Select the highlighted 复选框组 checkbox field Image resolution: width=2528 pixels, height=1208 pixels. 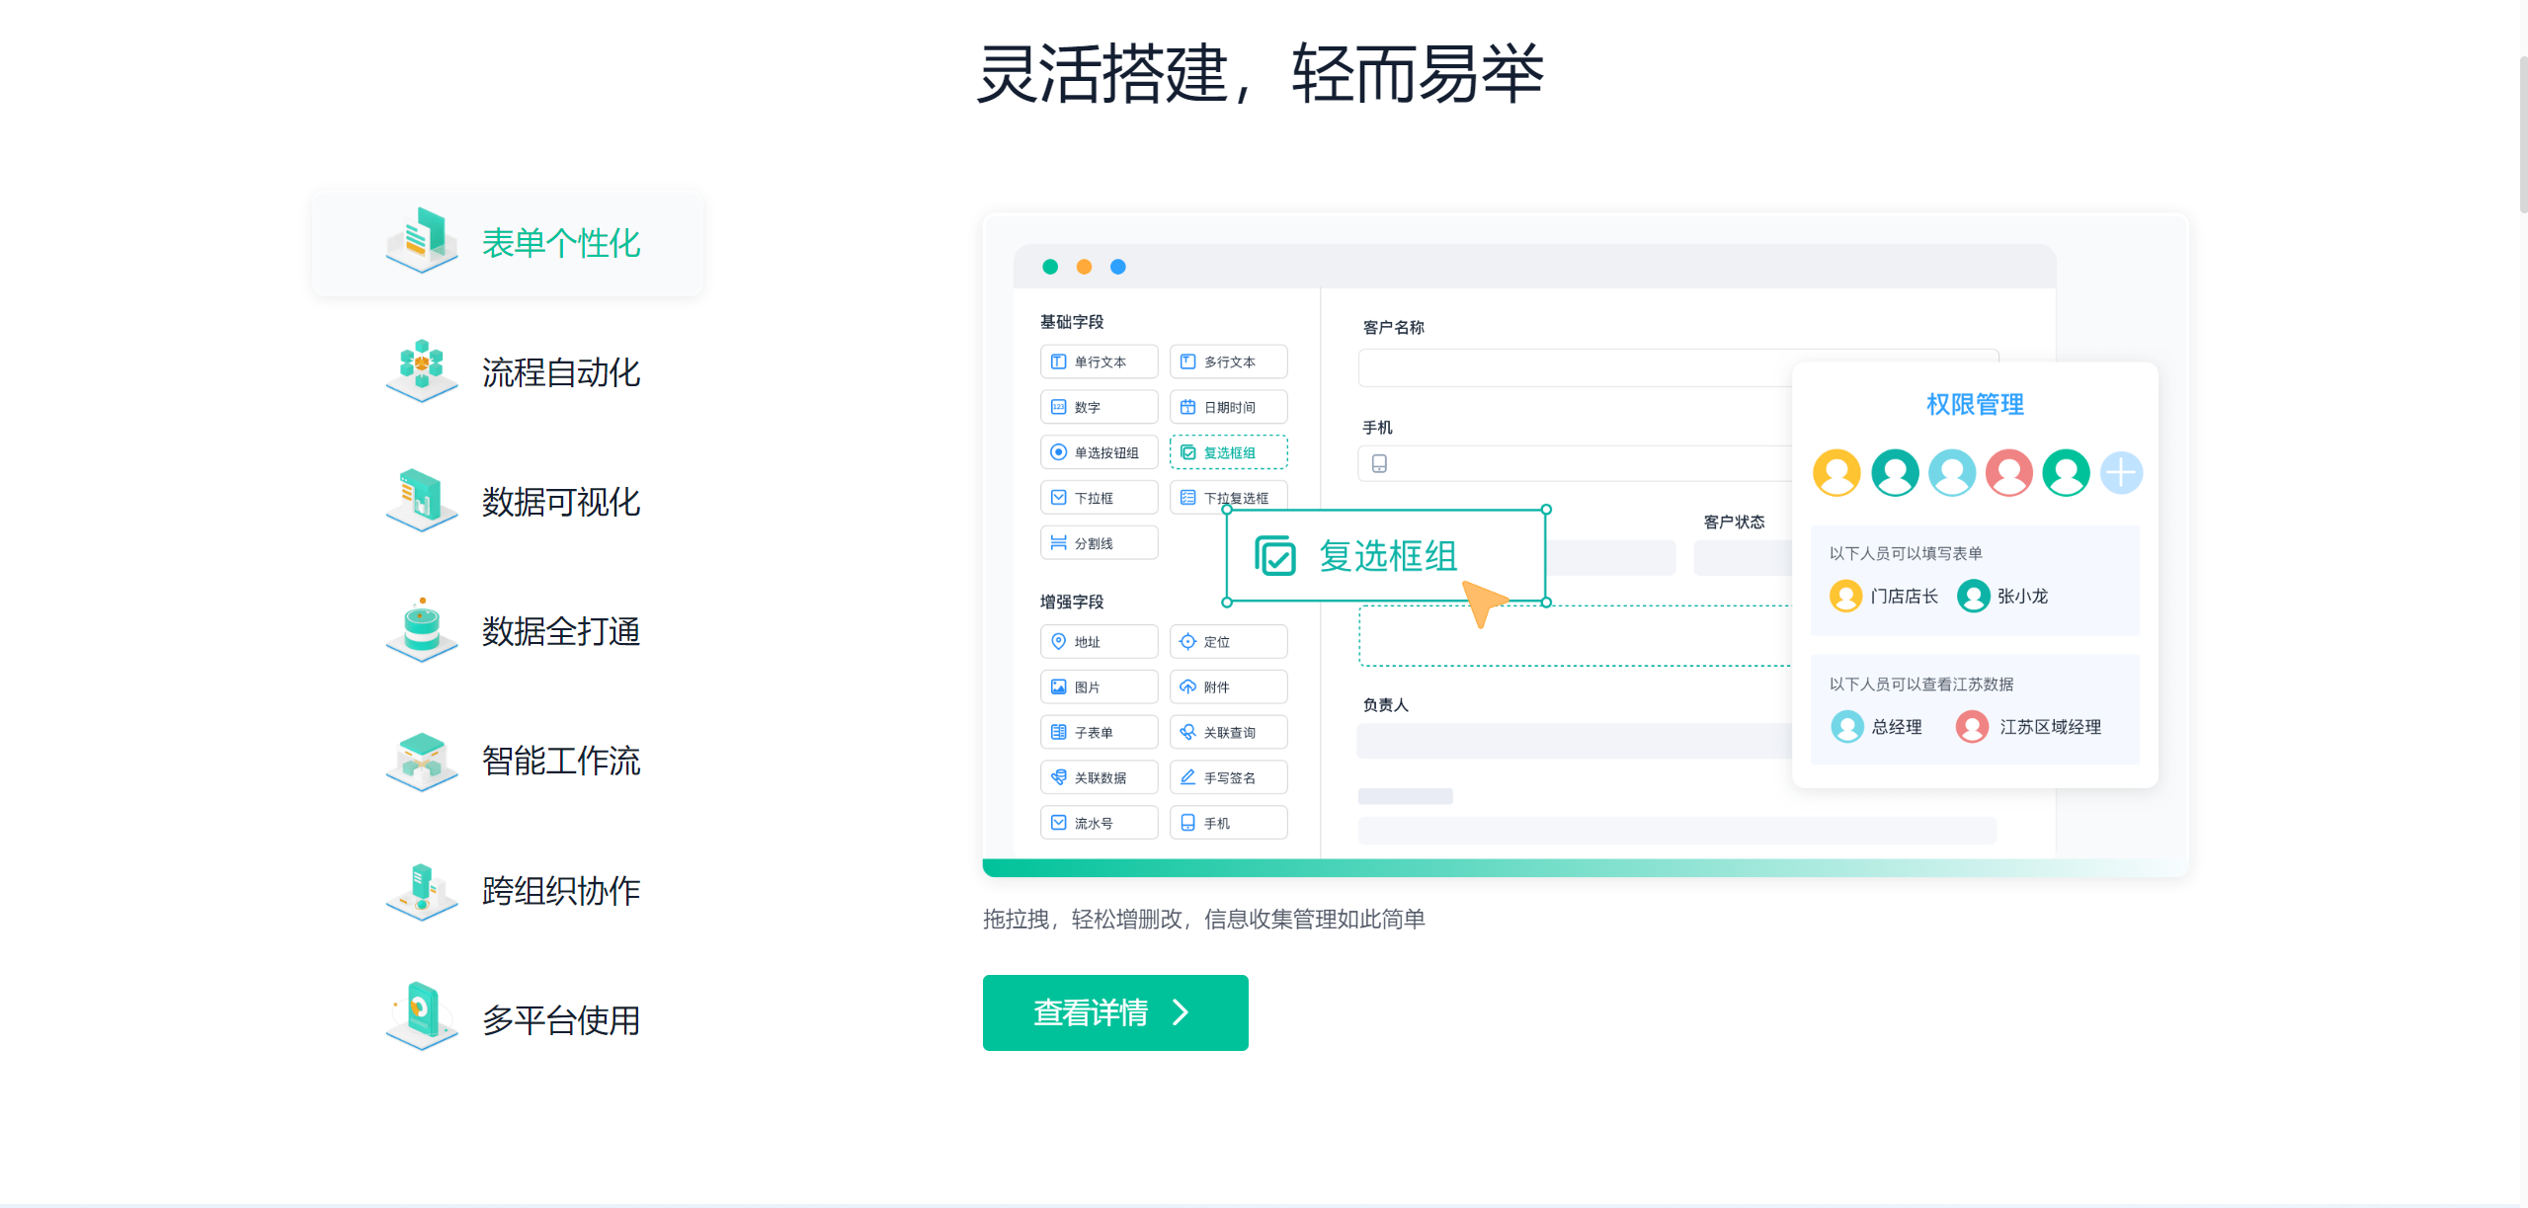pos(1228,452)
